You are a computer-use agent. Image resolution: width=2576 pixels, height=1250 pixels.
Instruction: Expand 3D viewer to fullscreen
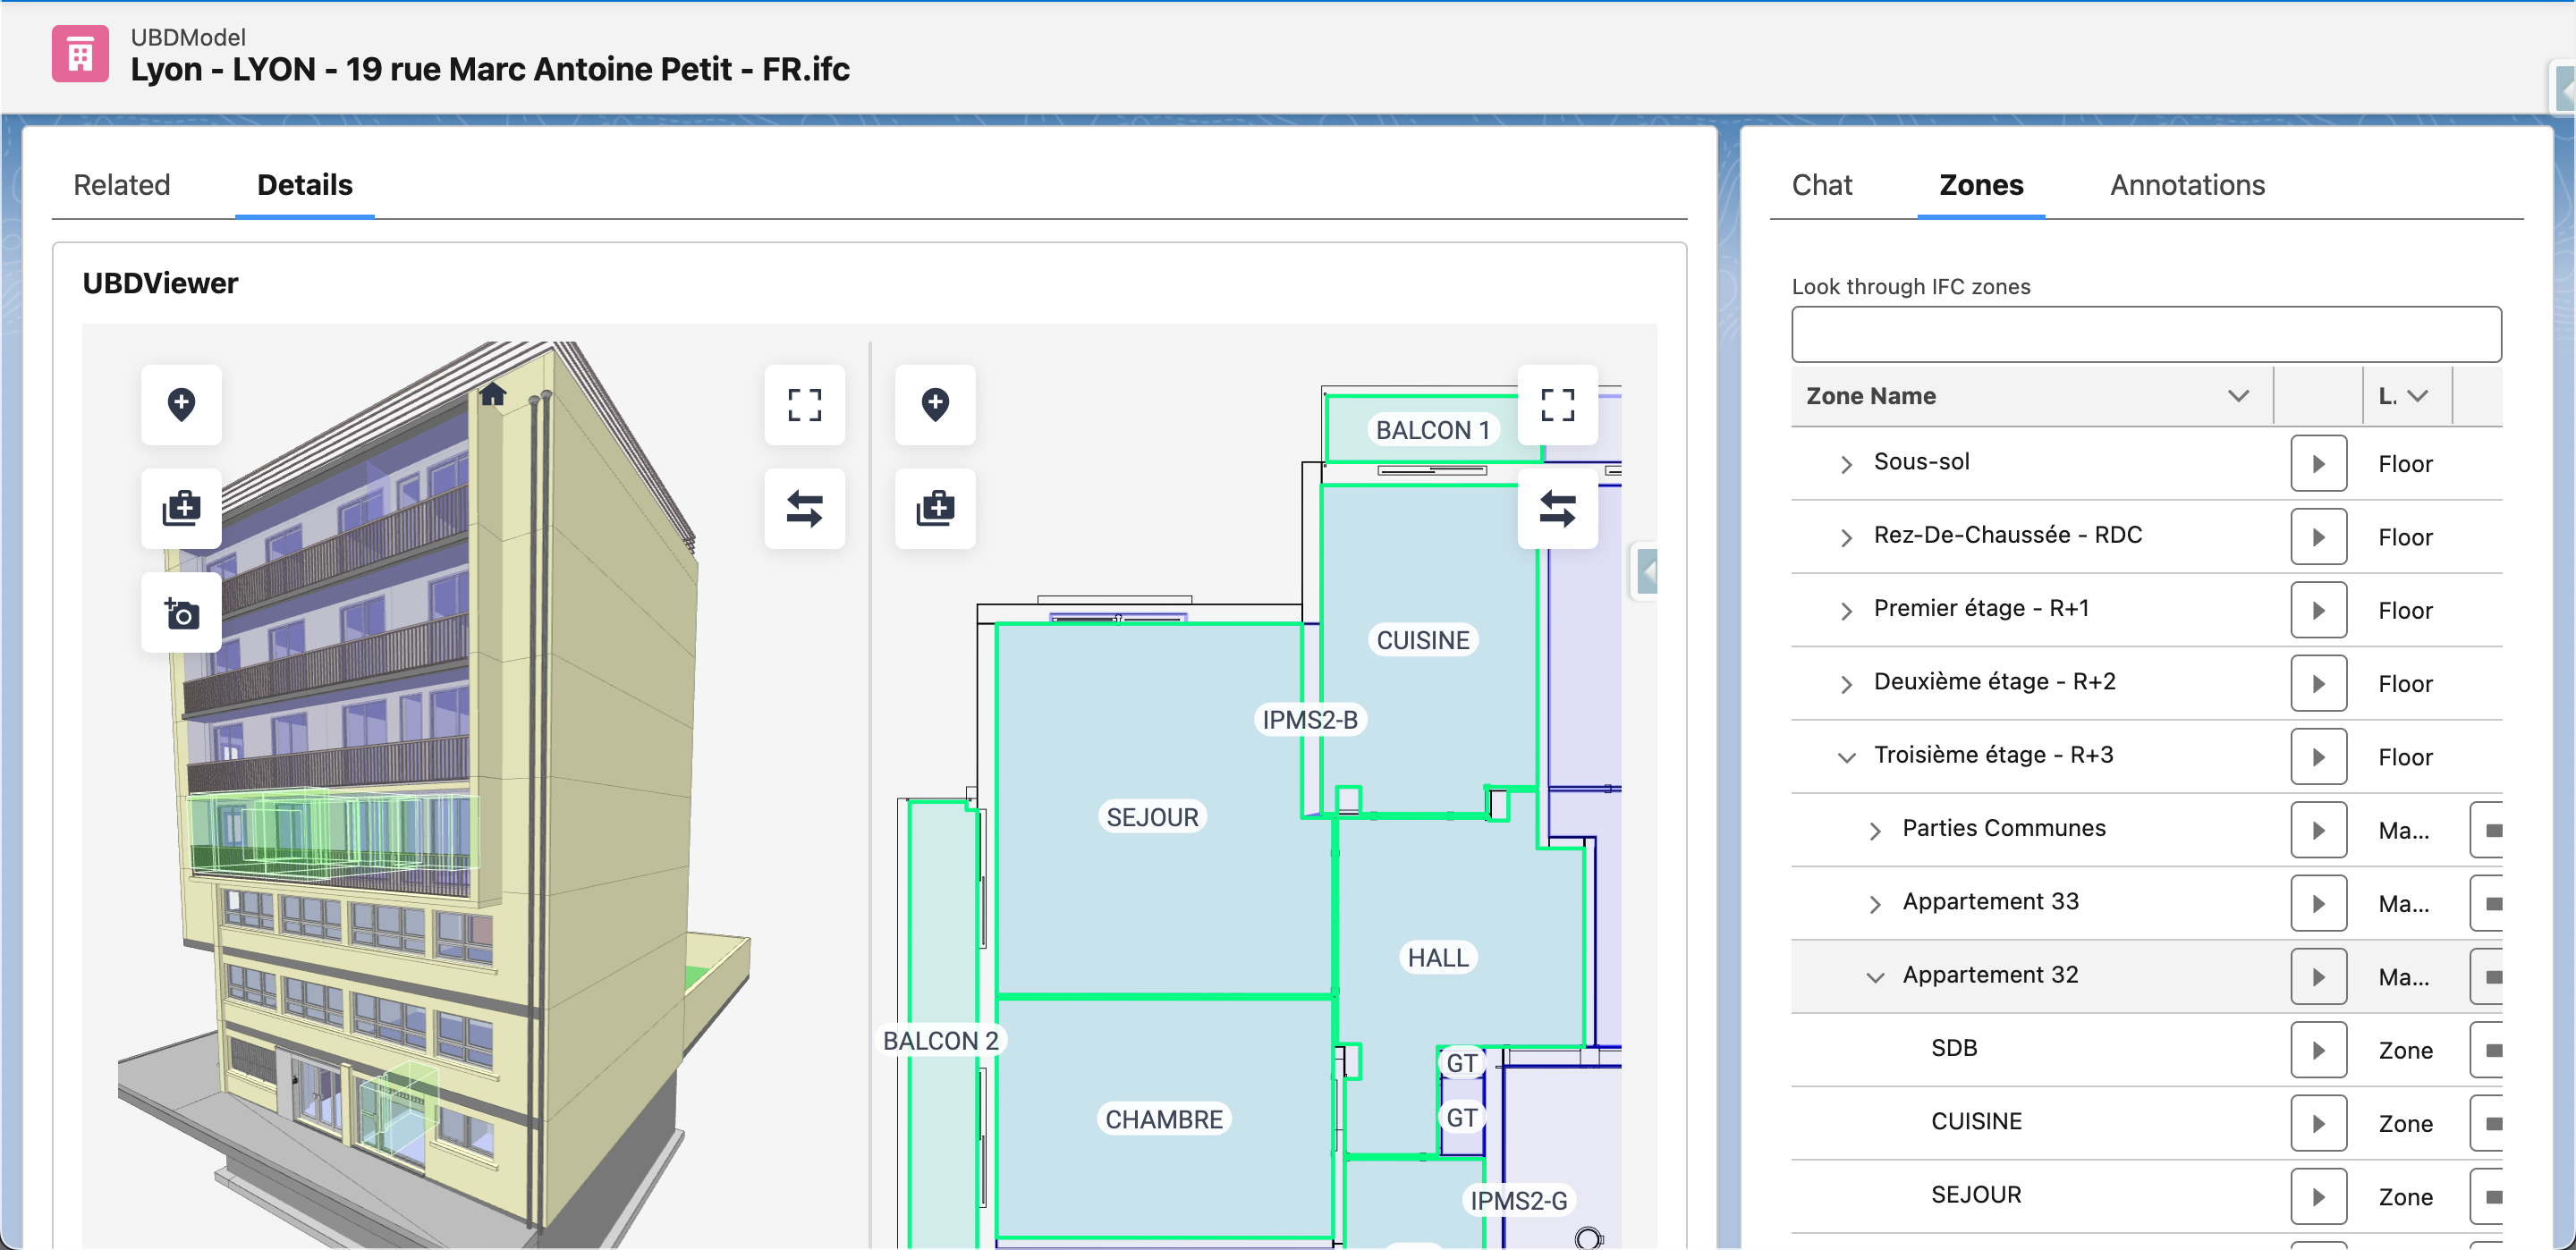point(804,405)
